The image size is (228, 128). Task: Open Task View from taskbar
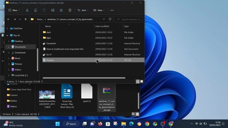tap(84, 124)
